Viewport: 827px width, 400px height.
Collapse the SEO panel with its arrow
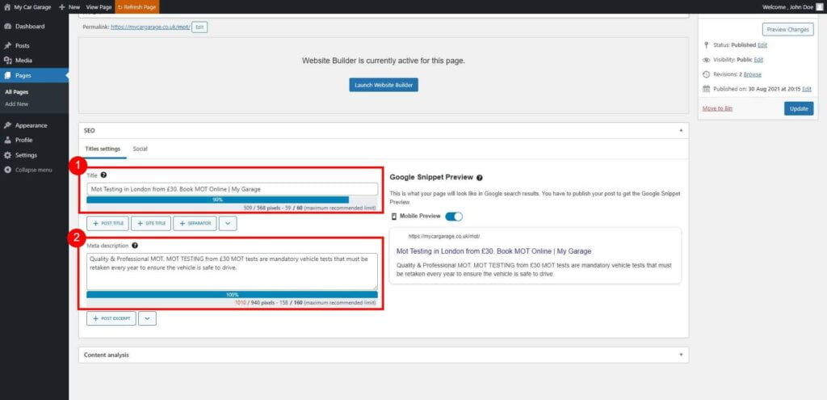pyautogui.click(x=680, y=130)
